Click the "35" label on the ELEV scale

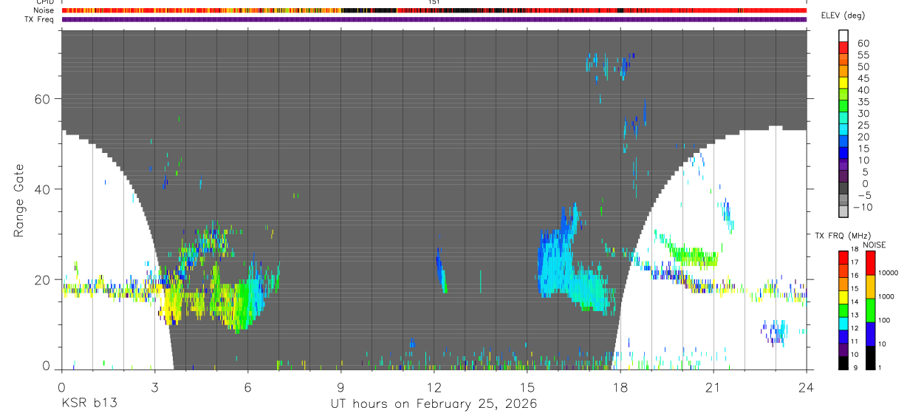click(x=863, y=102)
